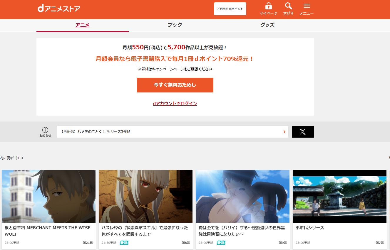
Task: Click 最速 badge on ハズレ枠 card
Action: pyautogui.click(x=124, y=243)
